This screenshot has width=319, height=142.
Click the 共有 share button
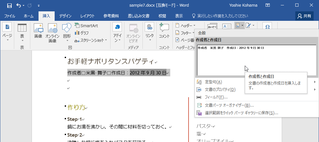tap(304, 16)
